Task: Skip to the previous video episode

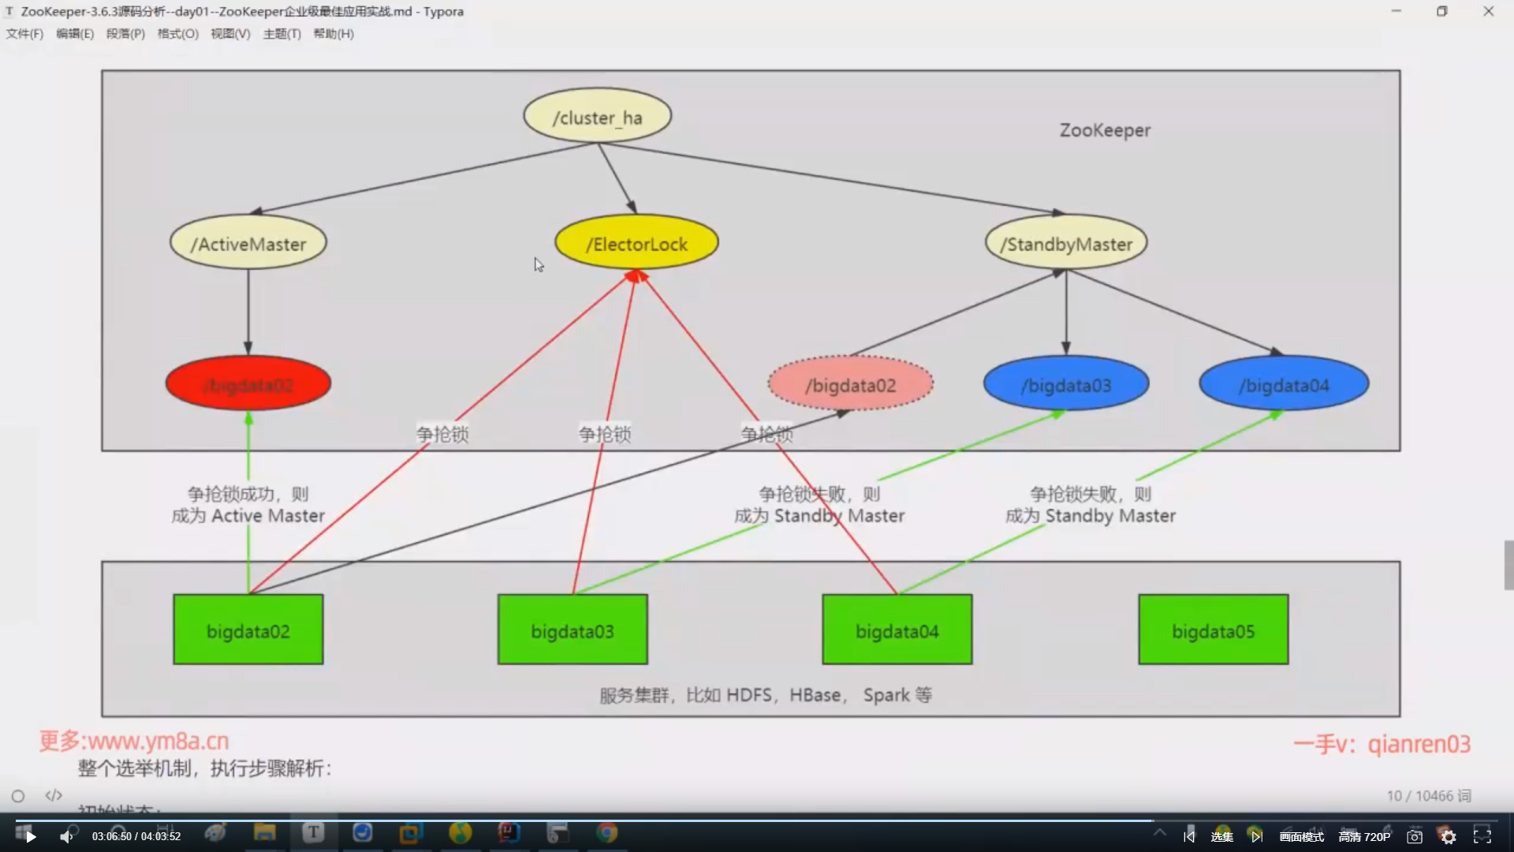Action: [1189, 836]
